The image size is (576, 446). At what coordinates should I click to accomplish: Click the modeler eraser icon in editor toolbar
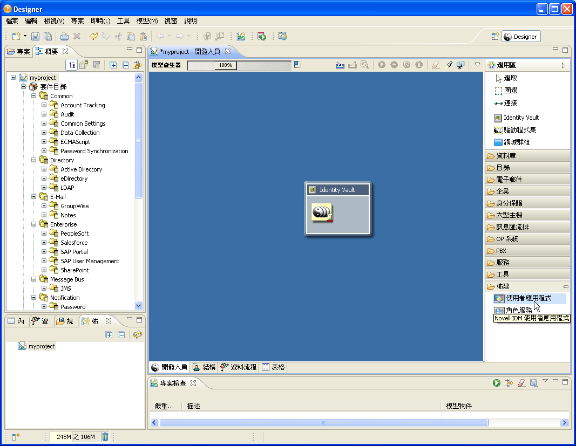point(436,65)
